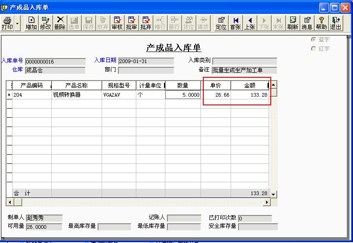Click the 可用量 field showing 26.0000
This screenshot has height=243, width=353.
pos(44,227)
